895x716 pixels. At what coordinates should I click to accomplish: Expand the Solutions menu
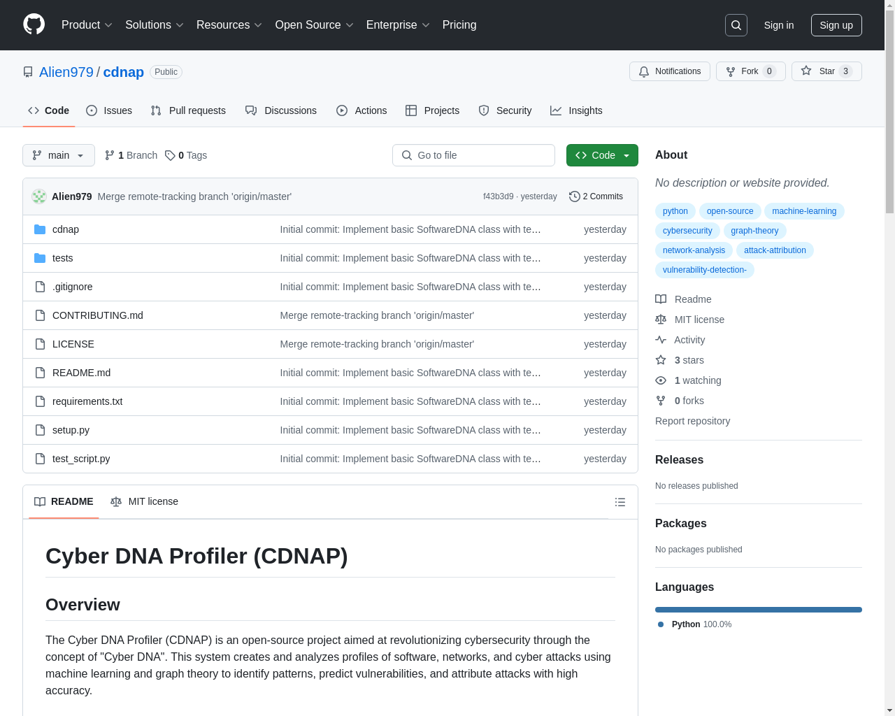click(155, 25)
